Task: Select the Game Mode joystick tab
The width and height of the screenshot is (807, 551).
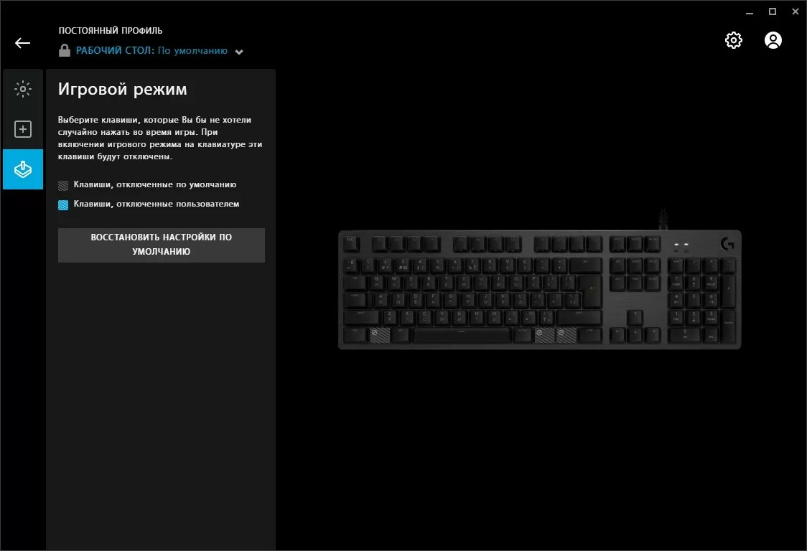Action: coord(23,169)
